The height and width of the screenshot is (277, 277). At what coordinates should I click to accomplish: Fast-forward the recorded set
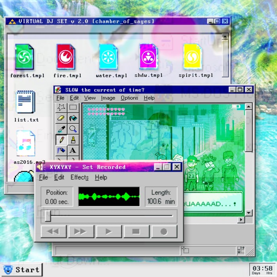81,231
